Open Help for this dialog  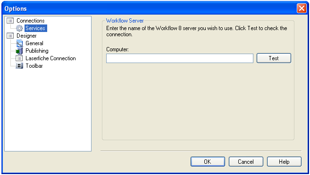click(284, 162)
